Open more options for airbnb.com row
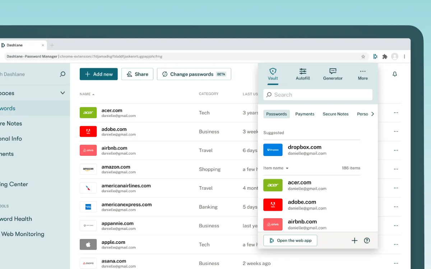431x269 pixels. (396, 150)
